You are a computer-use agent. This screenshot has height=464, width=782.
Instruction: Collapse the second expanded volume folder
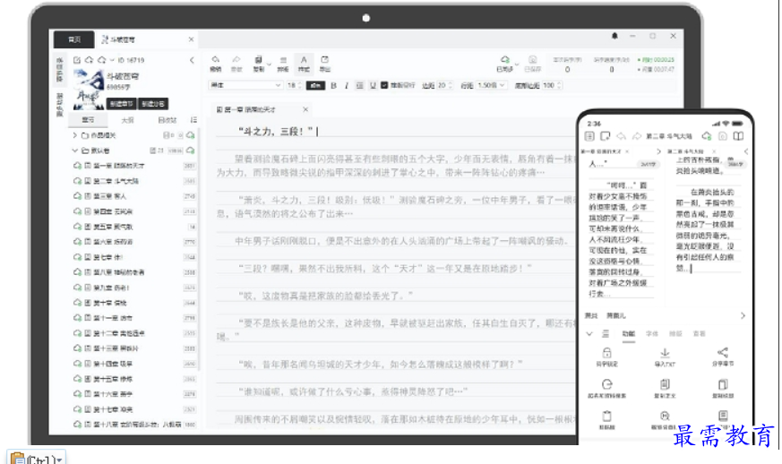click(x=74, y=150)
